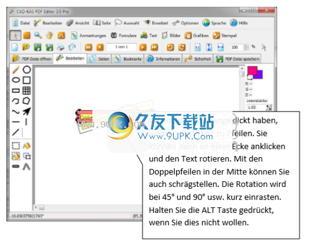325x252 pixels.
Task: Go to the first page
Action: coord(88,48)
